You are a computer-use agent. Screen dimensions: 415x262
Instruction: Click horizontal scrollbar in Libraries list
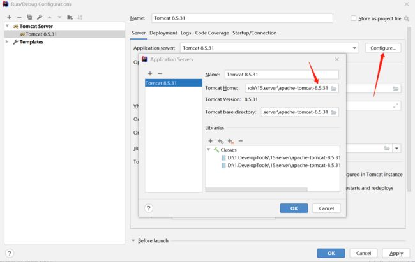256,189
